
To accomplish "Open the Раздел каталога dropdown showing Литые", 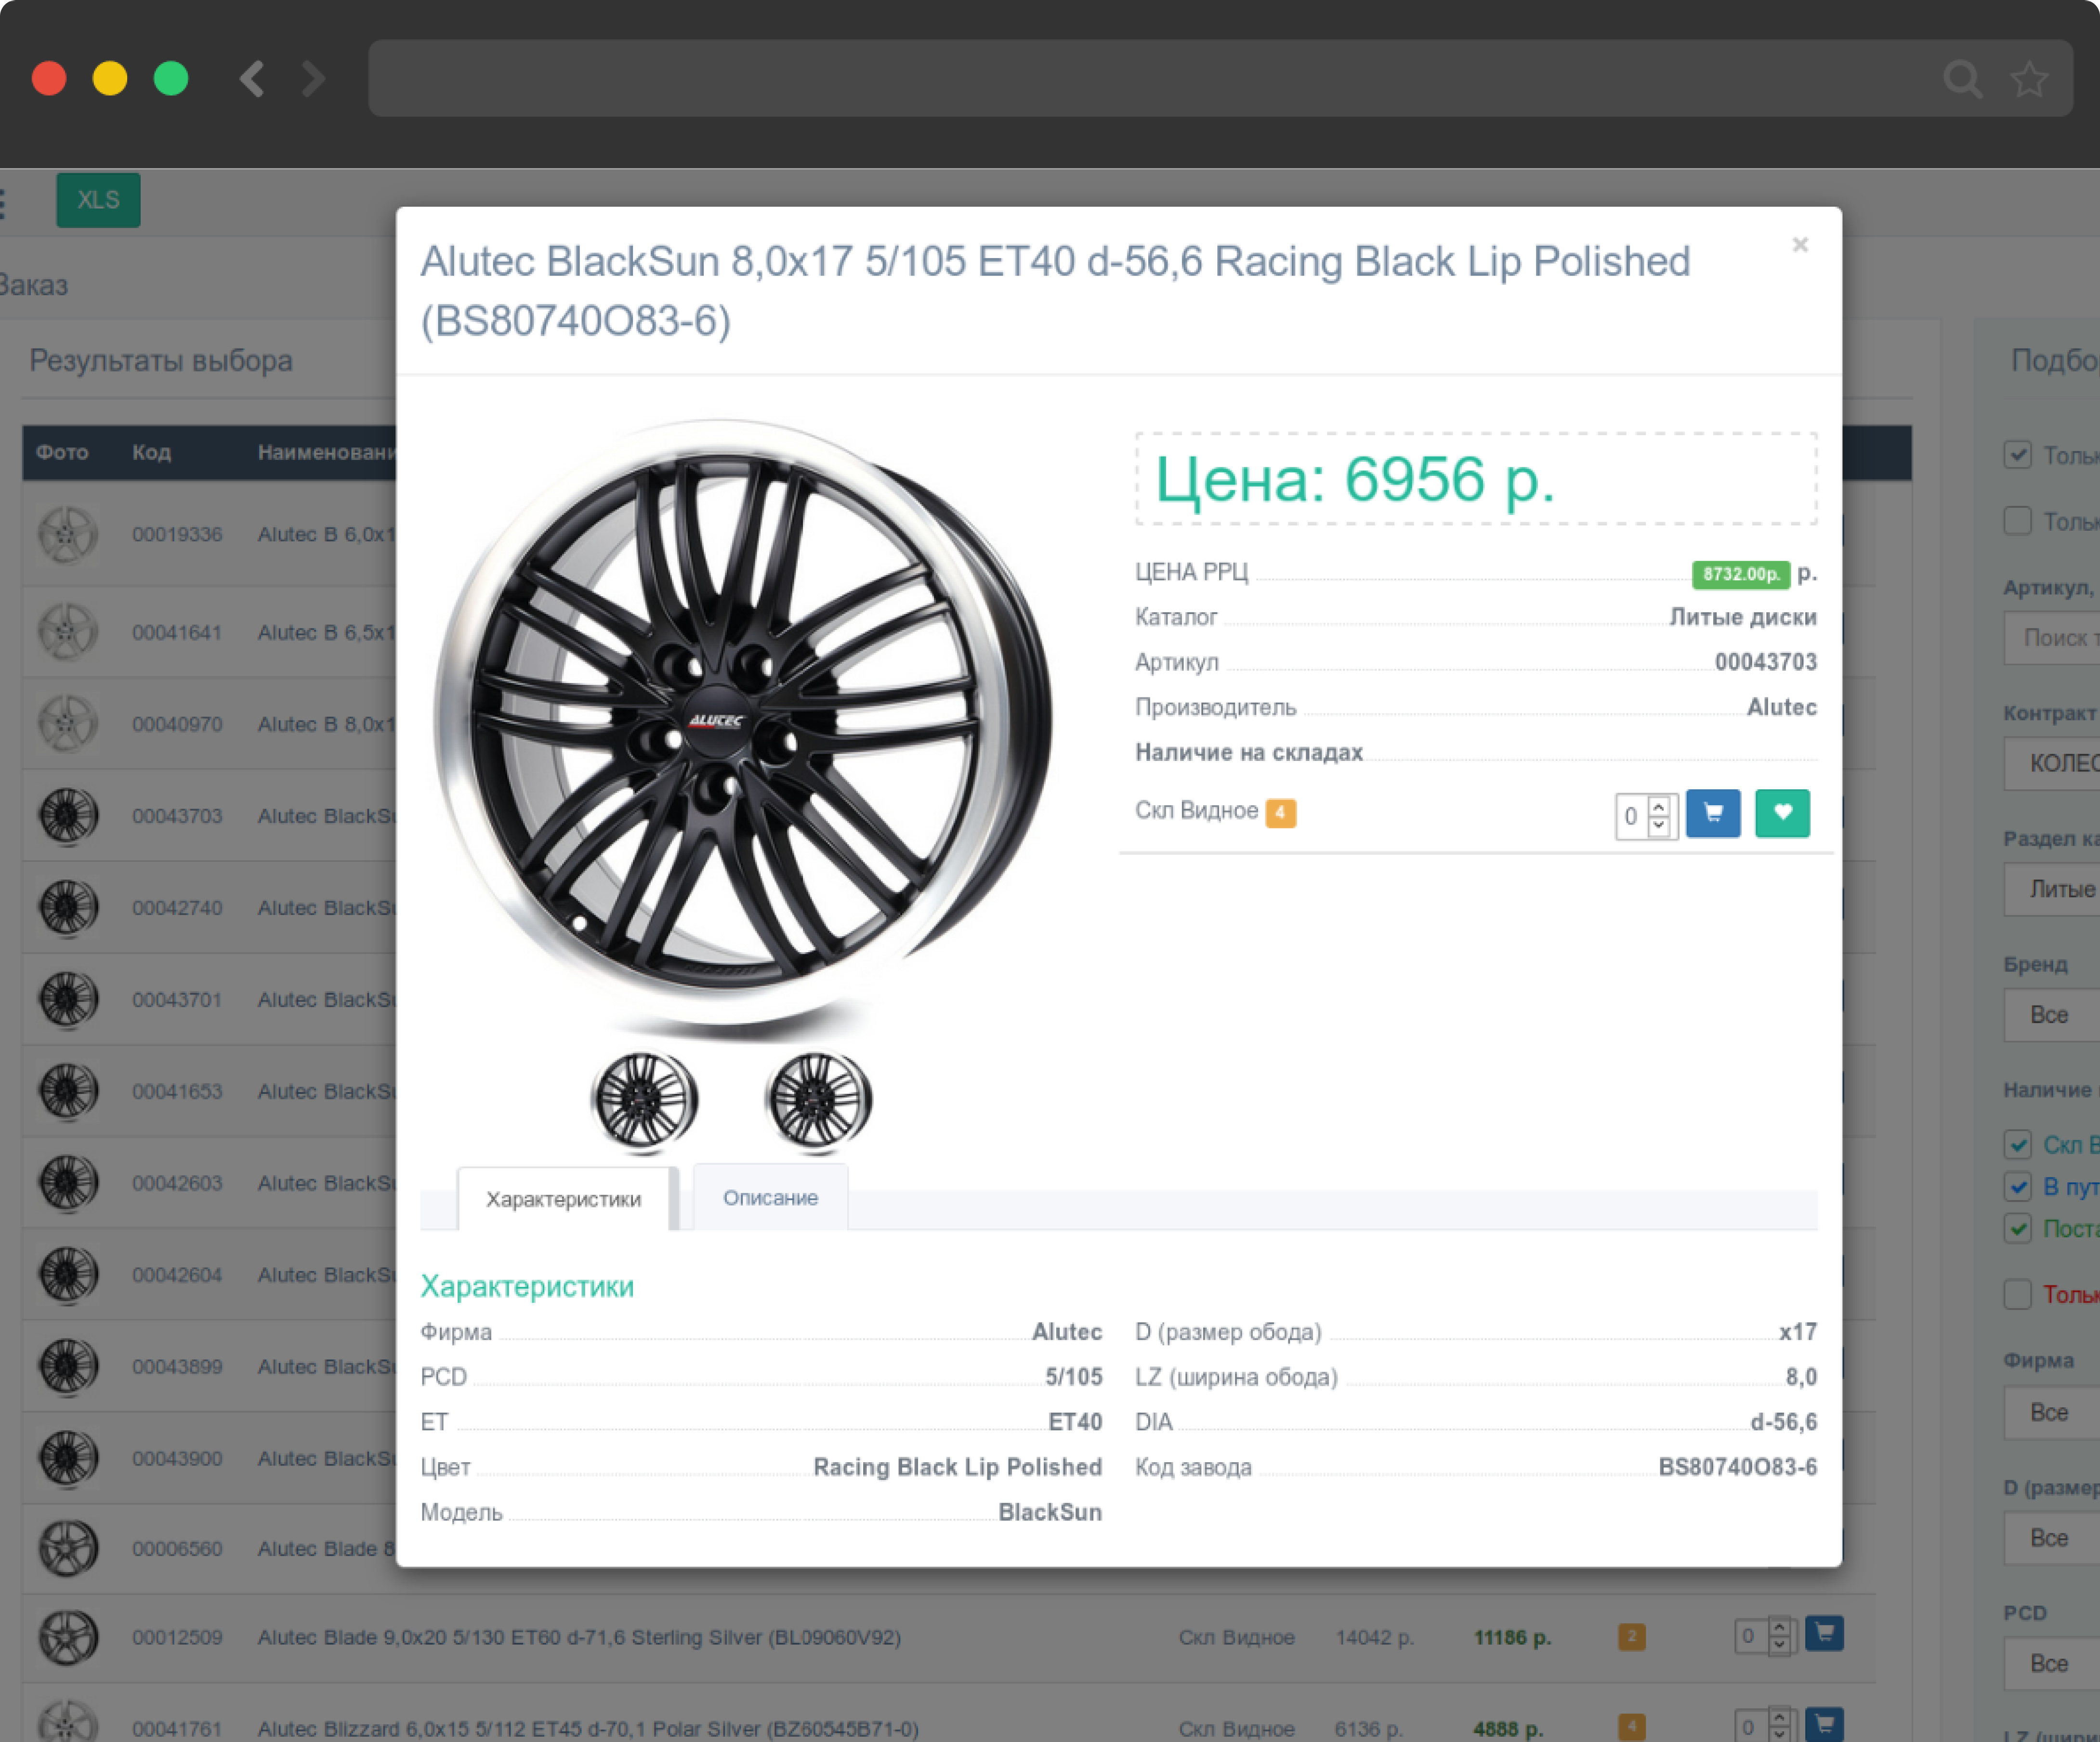I will (2052, 889).
